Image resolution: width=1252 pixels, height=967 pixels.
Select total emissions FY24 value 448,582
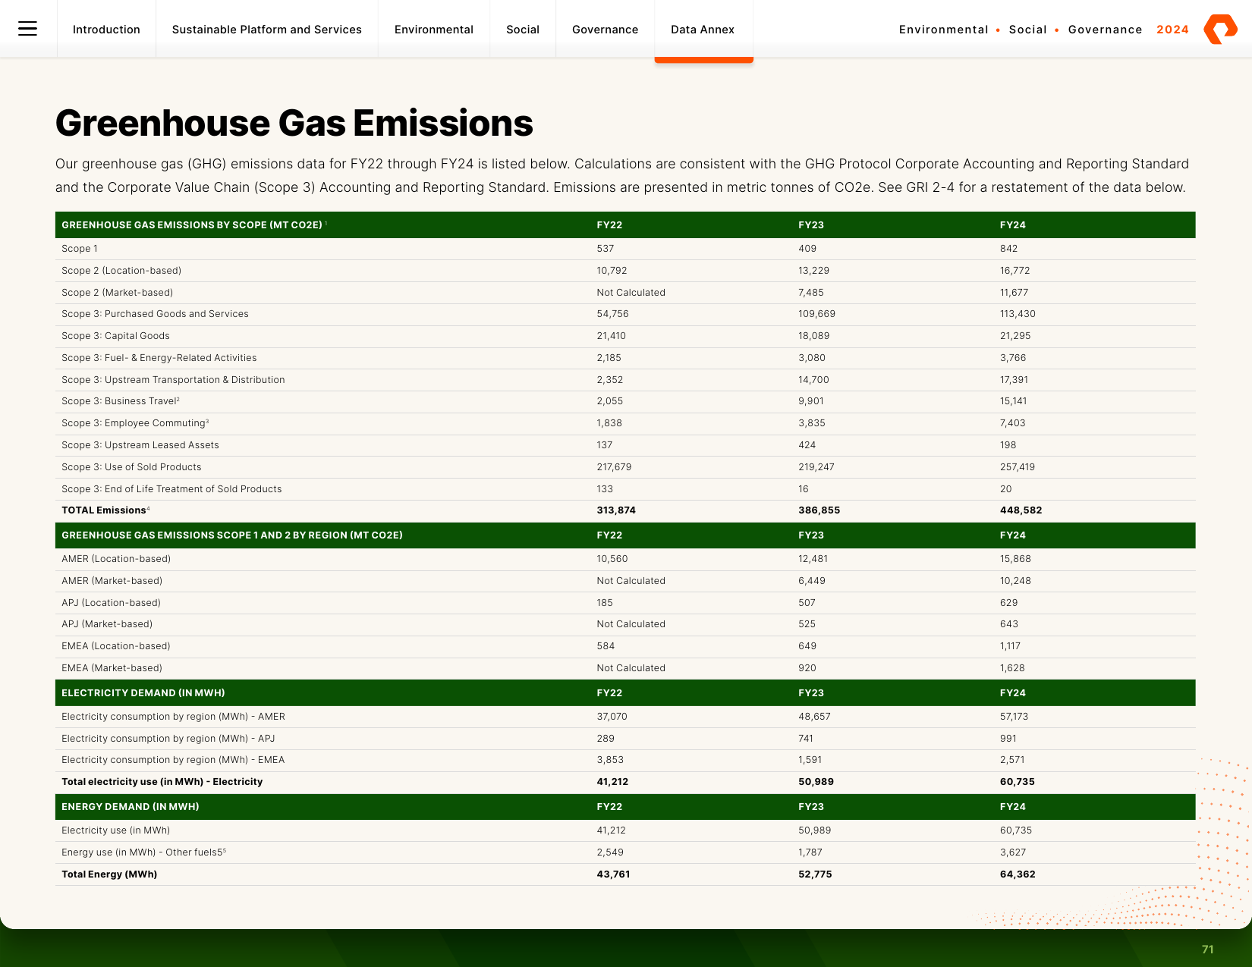pyautogui.click(x=1021, y=510)
